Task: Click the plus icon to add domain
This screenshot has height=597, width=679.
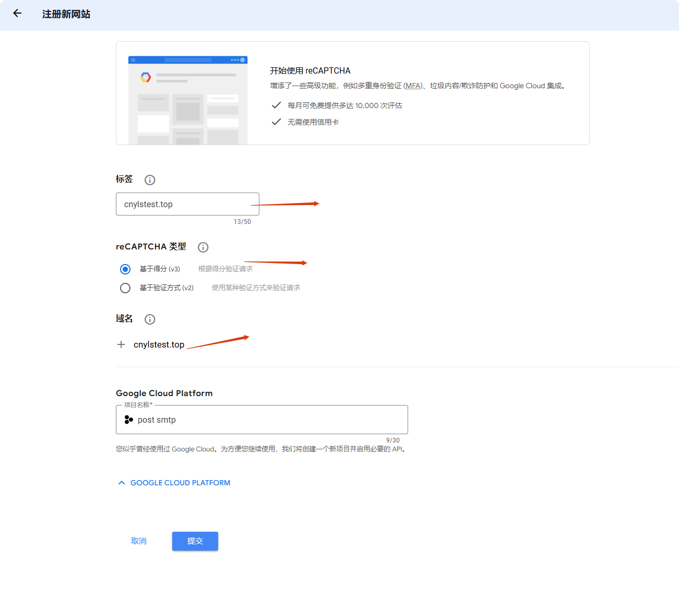Action: click(121, 344)
